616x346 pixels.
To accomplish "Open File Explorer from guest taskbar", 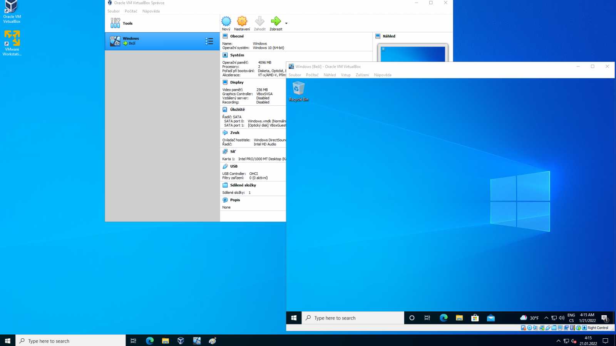I will tap(459, 318).
